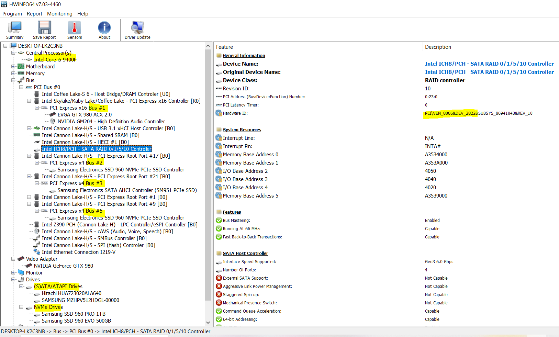Collapse the Bus node

coord(13,80)
